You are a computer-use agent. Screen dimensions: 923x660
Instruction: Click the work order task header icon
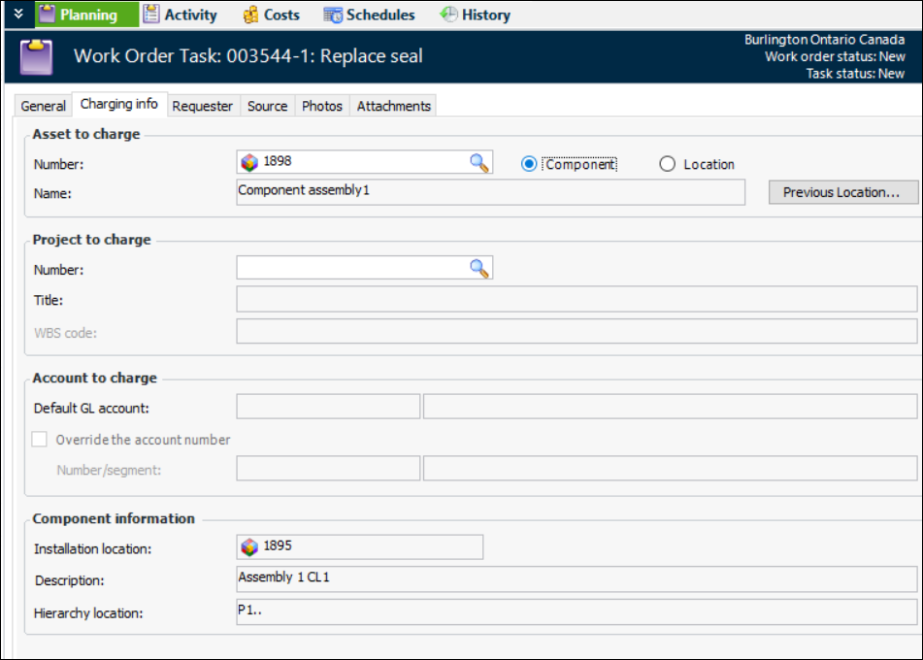click(x=37, y=56)
